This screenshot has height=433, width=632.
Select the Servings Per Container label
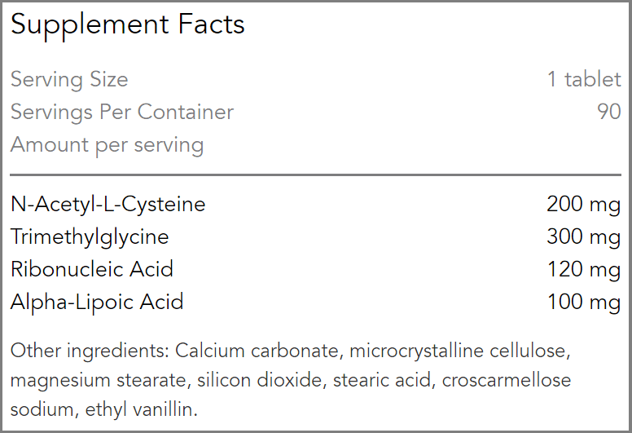(x=122, y=113)
